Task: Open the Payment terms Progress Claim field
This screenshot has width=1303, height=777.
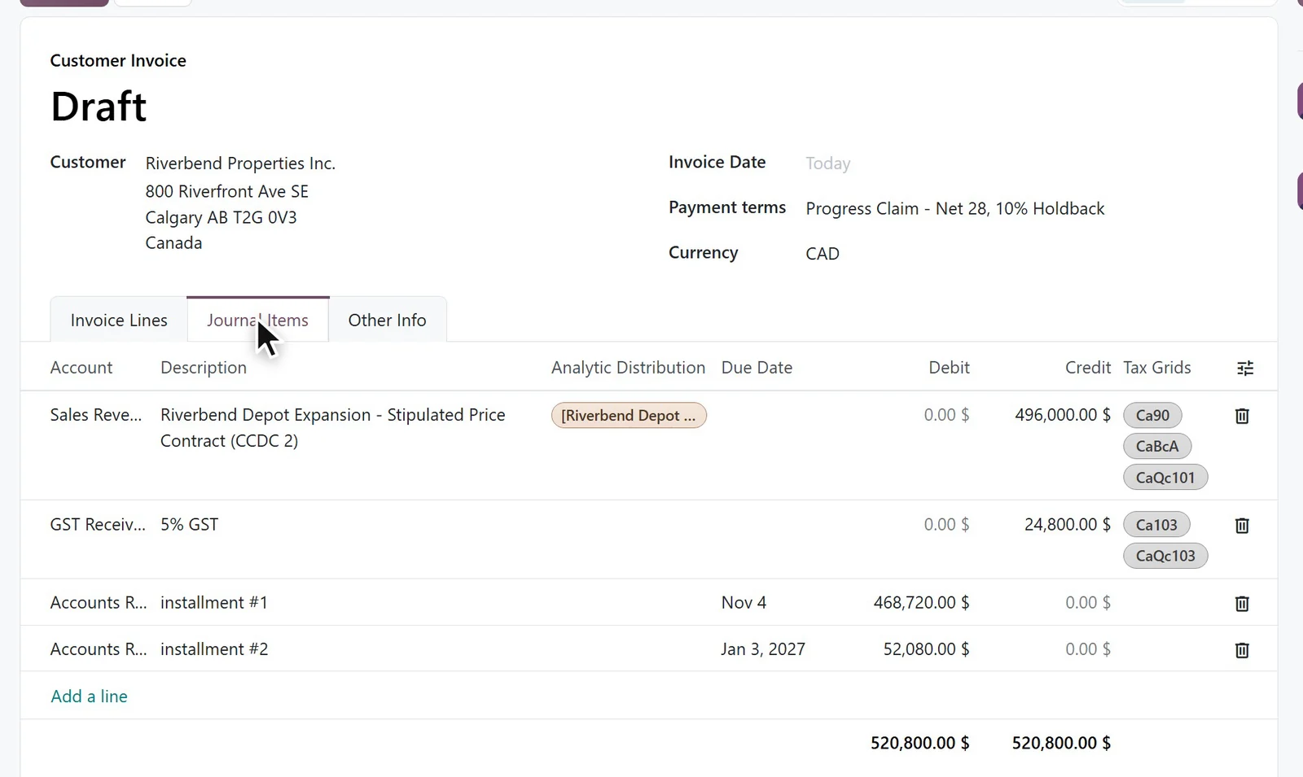Action: click(955, 208)
